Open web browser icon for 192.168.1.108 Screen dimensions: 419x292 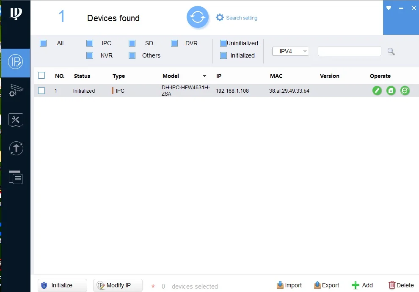(405, 91)
